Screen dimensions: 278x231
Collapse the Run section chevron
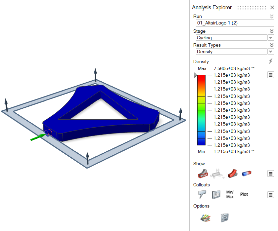click(x=272, y=16)
